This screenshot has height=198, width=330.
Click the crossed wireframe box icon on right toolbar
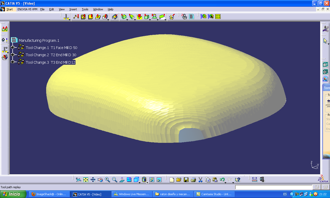325,72
